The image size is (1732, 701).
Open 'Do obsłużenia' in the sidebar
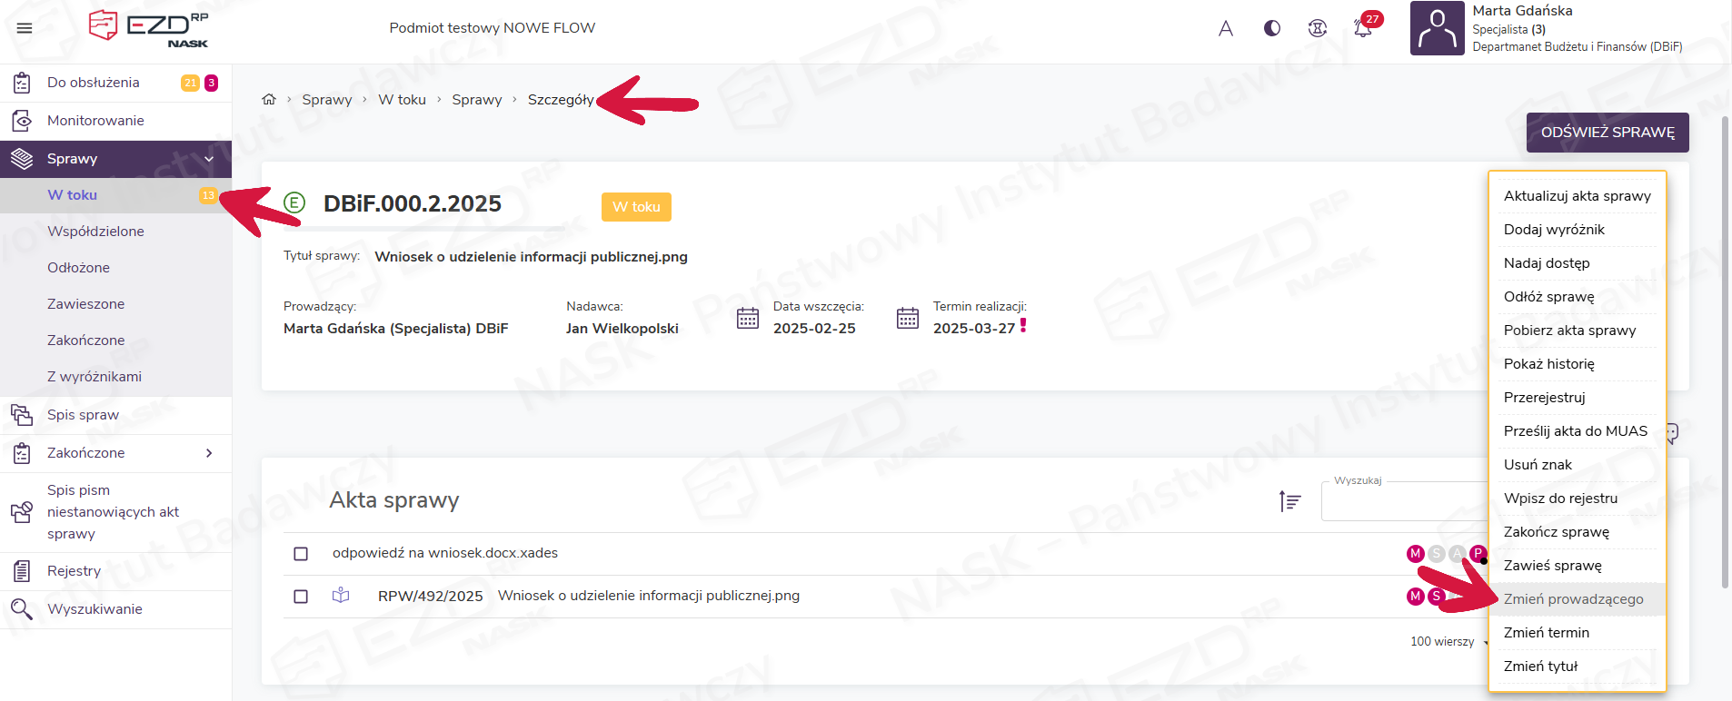(x=94, y=83)
